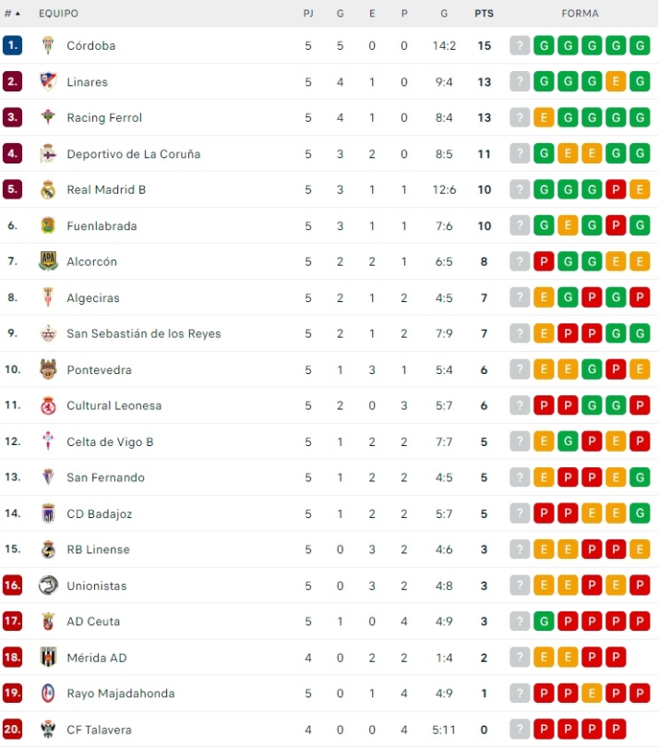Image resolution: width=659 pixels, height=749 pixels.
Task: Click the Celta de Vigo B crest
Action: point(48,441)
